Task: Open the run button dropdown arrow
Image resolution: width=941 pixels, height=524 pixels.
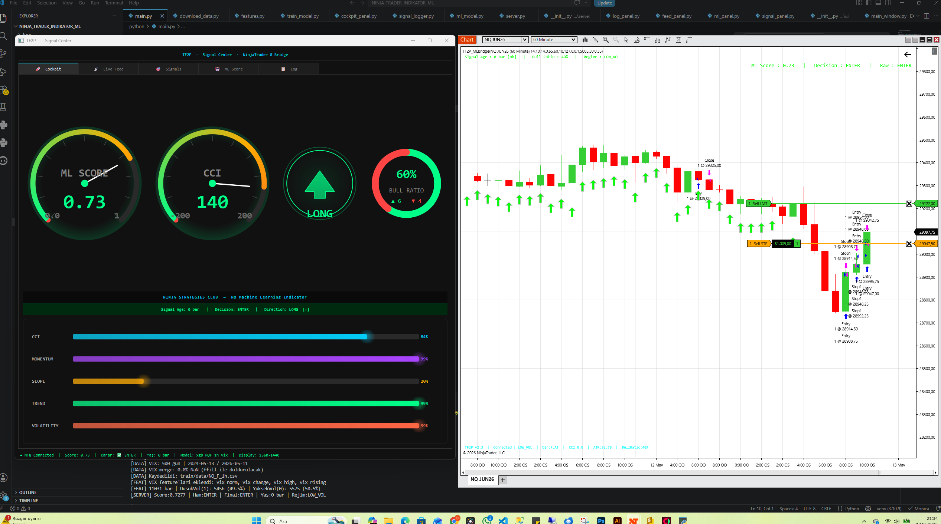Action: pyautogui.click(x=918, y=16)
